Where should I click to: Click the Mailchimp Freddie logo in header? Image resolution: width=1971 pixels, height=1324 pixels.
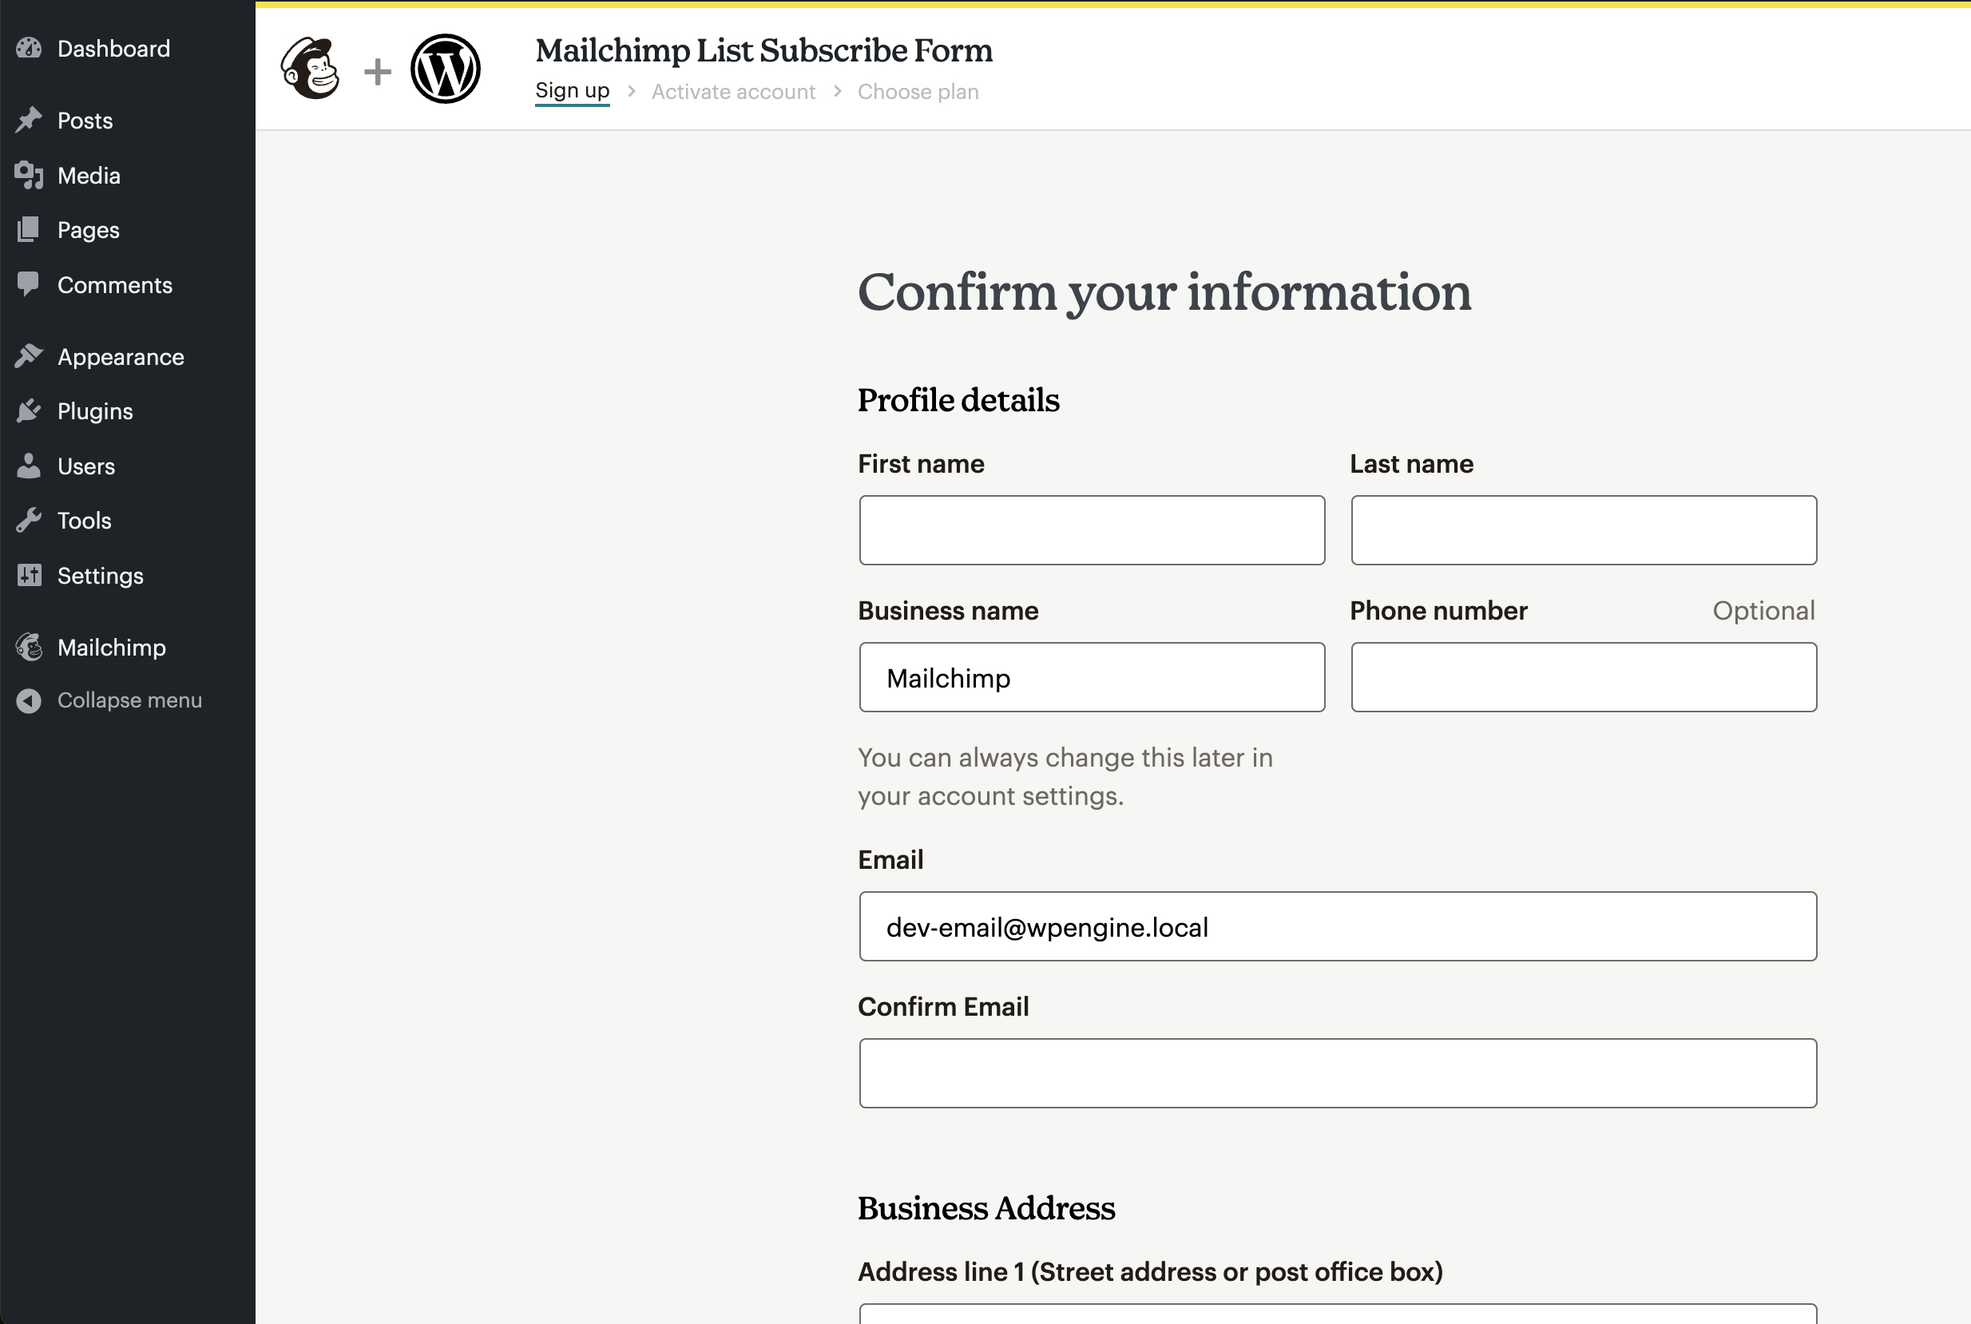coord(311,69)
